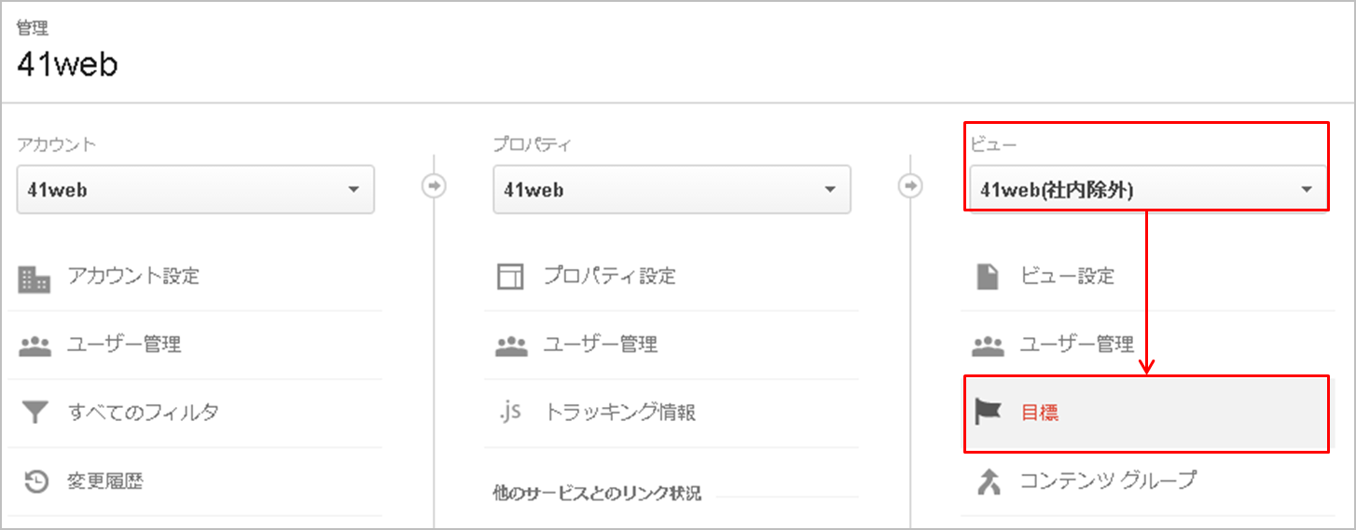The width and height of the screenshot is (1356, 530).
Task: Click the arrow circle between account and property
Action: (434, 186)
